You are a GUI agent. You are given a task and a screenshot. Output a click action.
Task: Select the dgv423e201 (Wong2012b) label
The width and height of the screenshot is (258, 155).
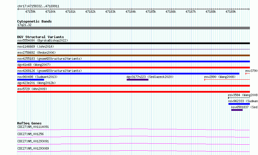point(37,83)
